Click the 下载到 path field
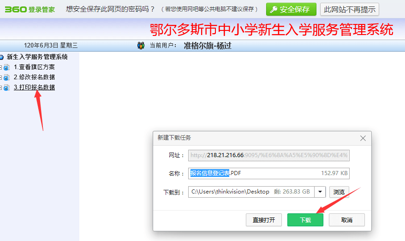 pyautogui.click(x=251, y=192)
